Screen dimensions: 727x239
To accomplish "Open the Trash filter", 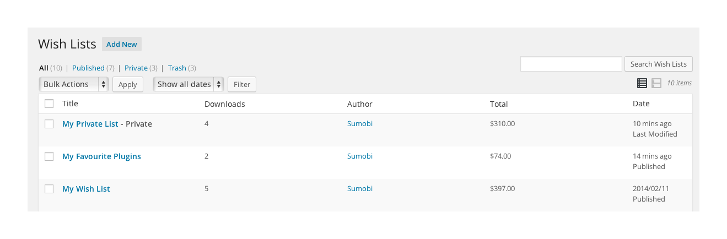I will pos(177,68).
